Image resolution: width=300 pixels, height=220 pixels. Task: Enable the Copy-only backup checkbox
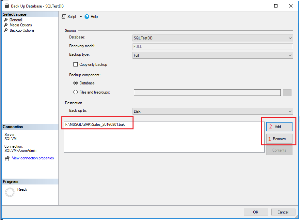76,64
